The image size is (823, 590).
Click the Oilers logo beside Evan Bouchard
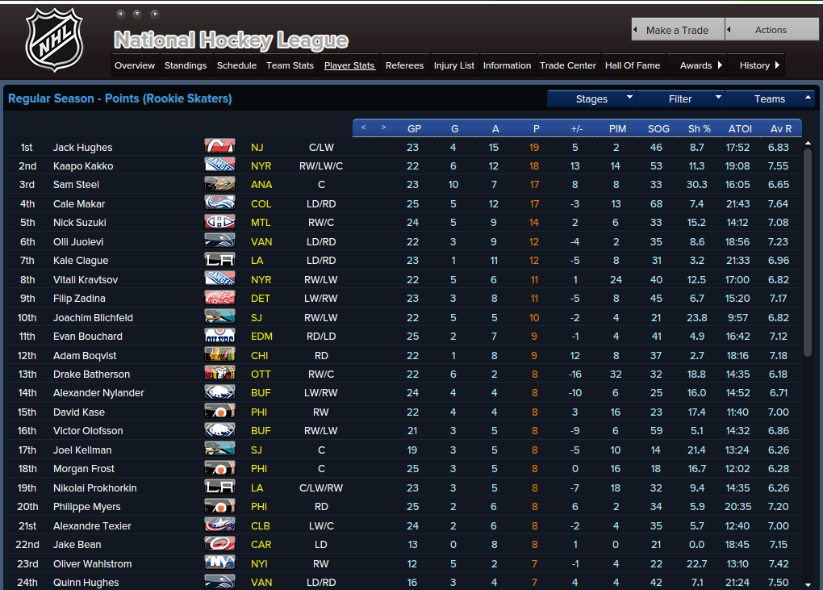click(219, 336)
